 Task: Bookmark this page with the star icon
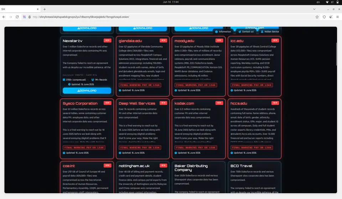click(317, 17)
